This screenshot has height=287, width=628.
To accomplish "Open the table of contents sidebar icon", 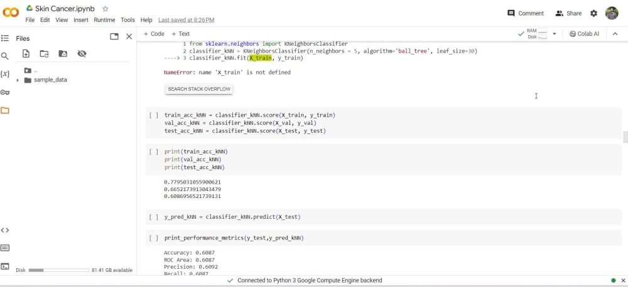I will coord(5,38).
